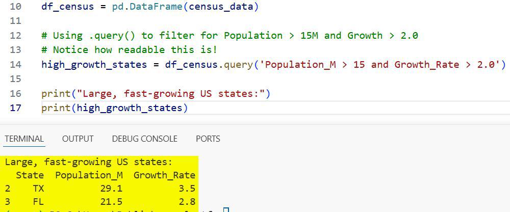Click line number 12 in the gutter
Screen dimensions: 510x212
pos(15,35)
